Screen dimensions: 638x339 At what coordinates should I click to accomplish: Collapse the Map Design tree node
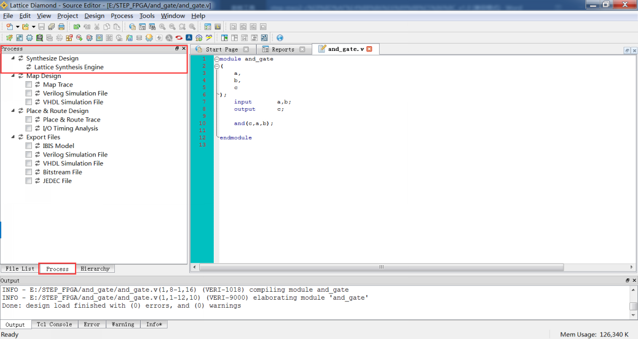pyautogui.click(x=13, y=76)
